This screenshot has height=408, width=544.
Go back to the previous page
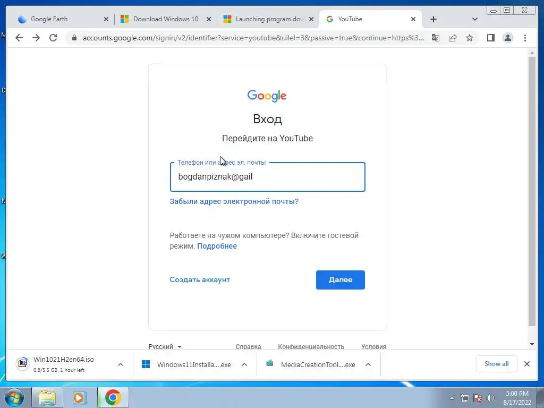[19, 38]
